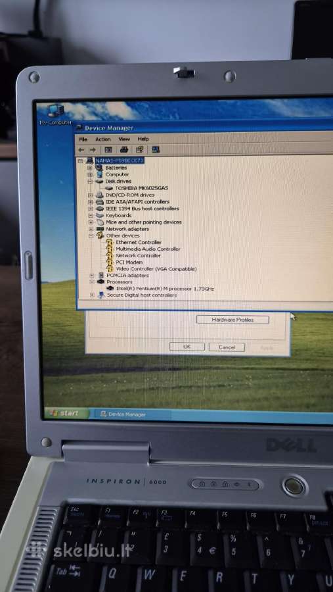Click the IEEE 1394 Bus host controllers icon
333x592 pixels.
[100, 209]
